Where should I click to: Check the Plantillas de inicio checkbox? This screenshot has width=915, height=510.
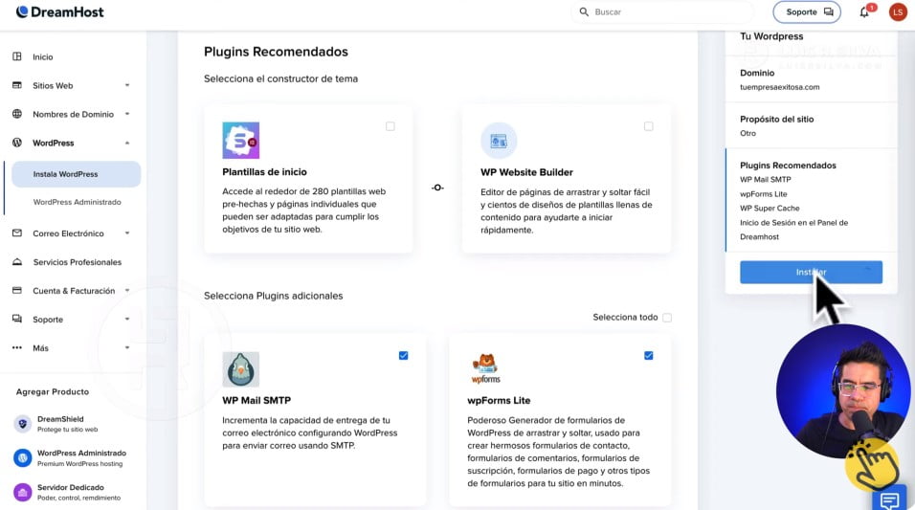[x=391, y=126]
